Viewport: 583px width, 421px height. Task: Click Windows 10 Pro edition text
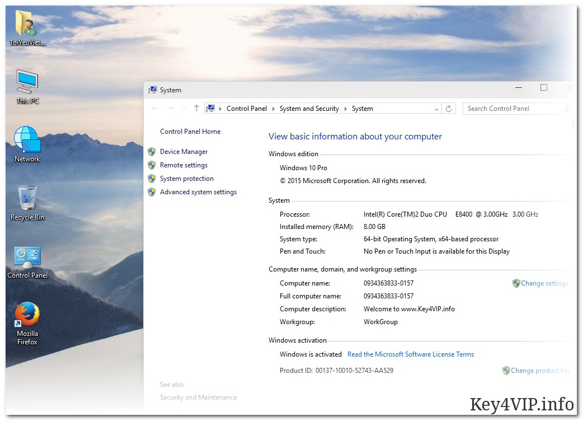pos(303,168)
